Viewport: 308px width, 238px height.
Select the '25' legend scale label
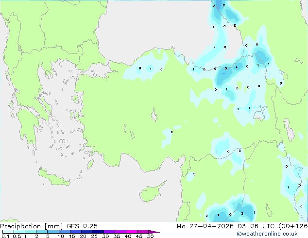(94, 236)
